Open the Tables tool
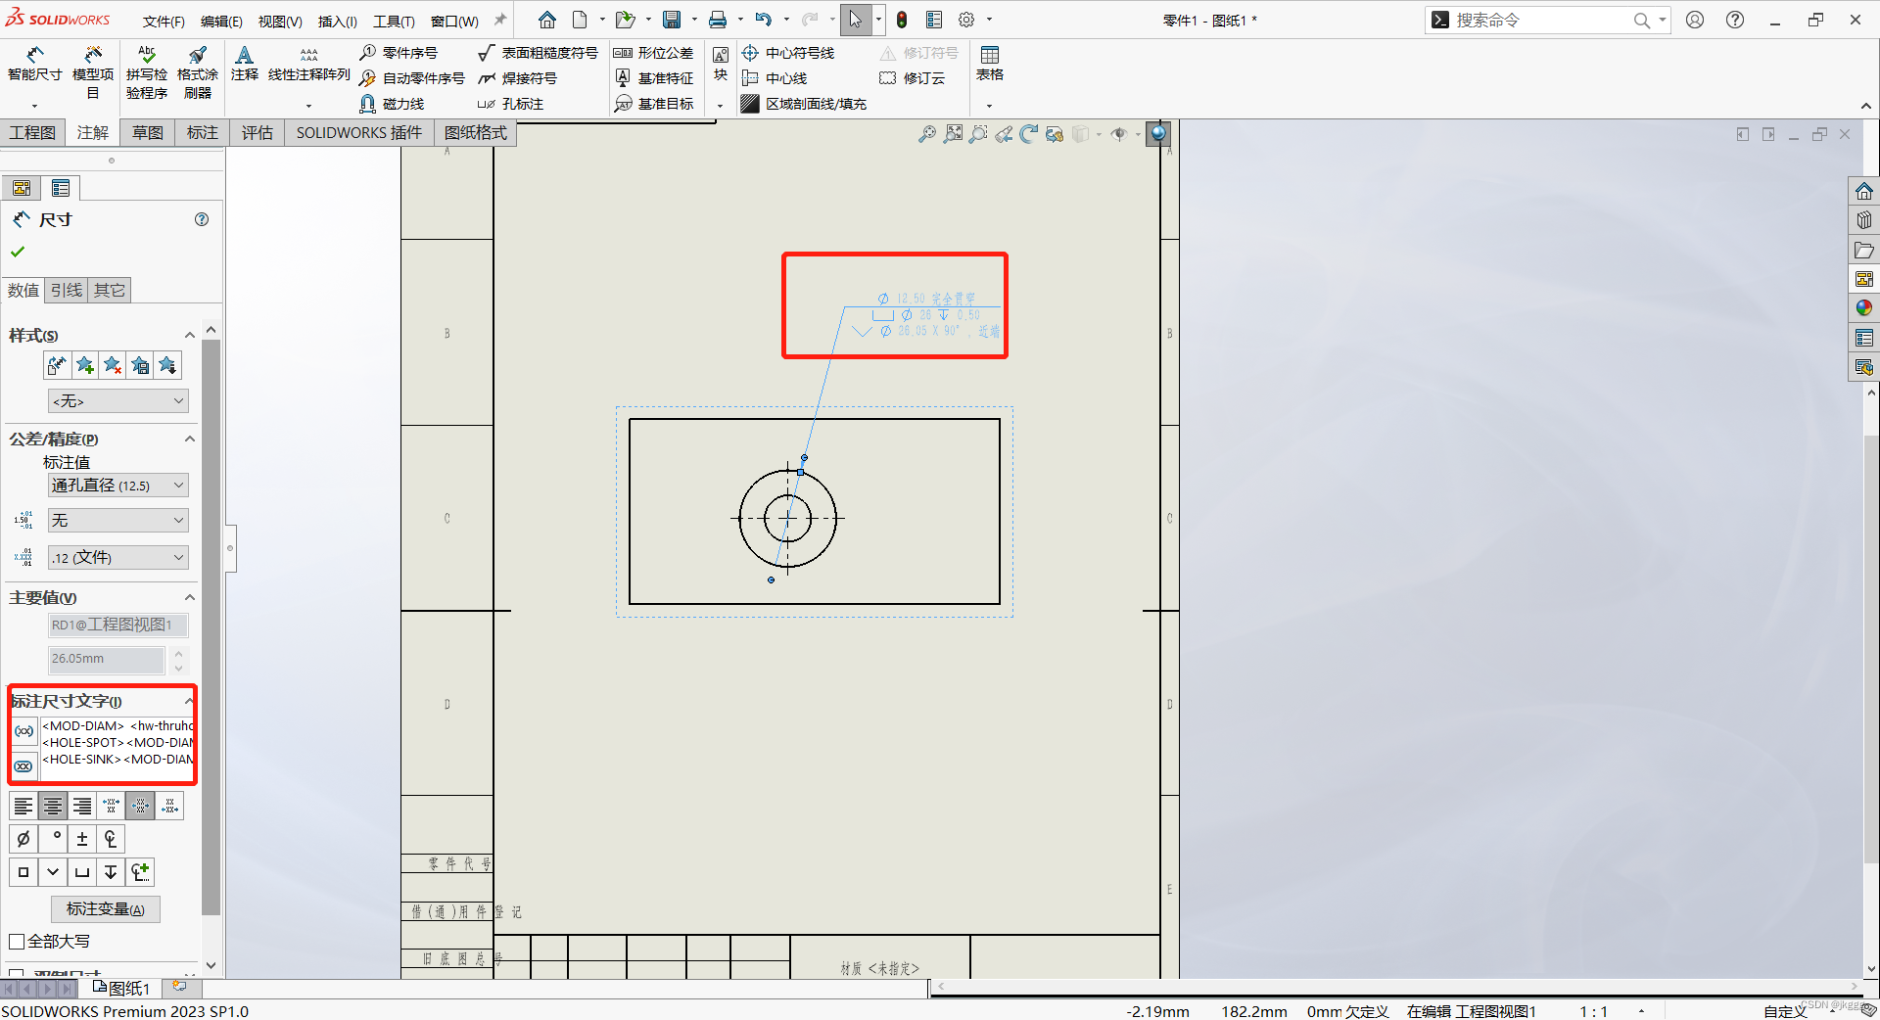Screen dimensions: 1880x1020 (990, 64)
